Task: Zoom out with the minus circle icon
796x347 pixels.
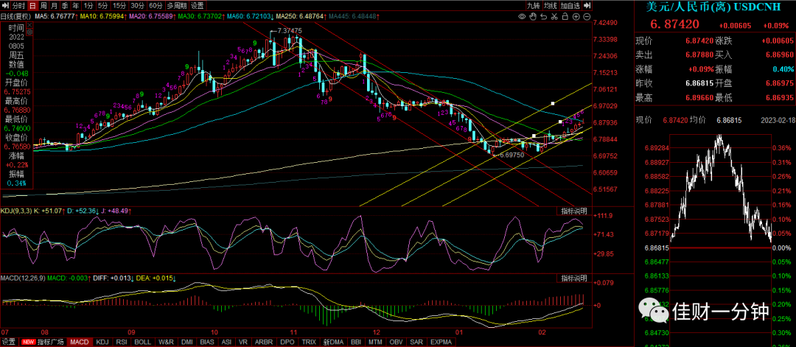Action: point(587,17)
